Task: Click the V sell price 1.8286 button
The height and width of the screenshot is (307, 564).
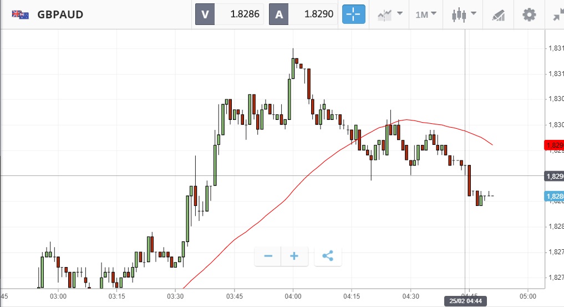Action: click(229, 14)
